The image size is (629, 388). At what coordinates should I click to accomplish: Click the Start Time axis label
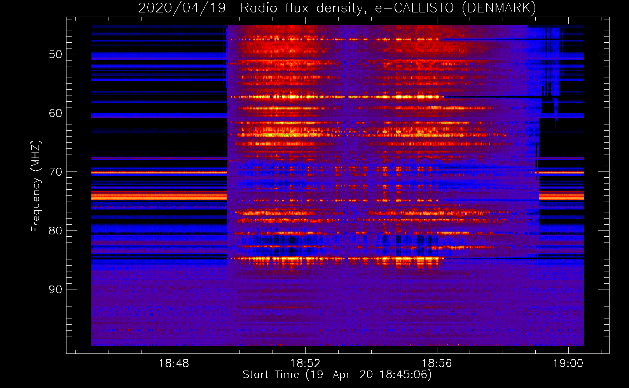click(337, 375)
